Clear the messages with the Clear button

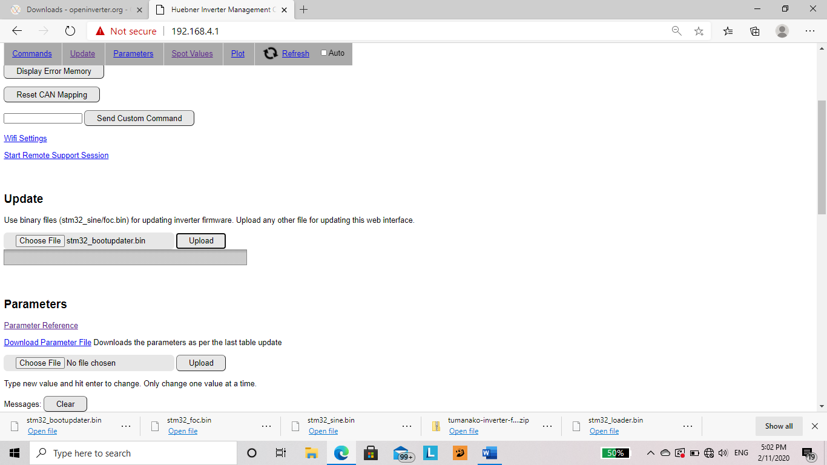(65, 404)
